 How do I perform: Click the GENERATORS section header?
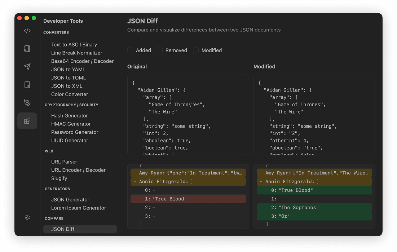coord(57,189)
